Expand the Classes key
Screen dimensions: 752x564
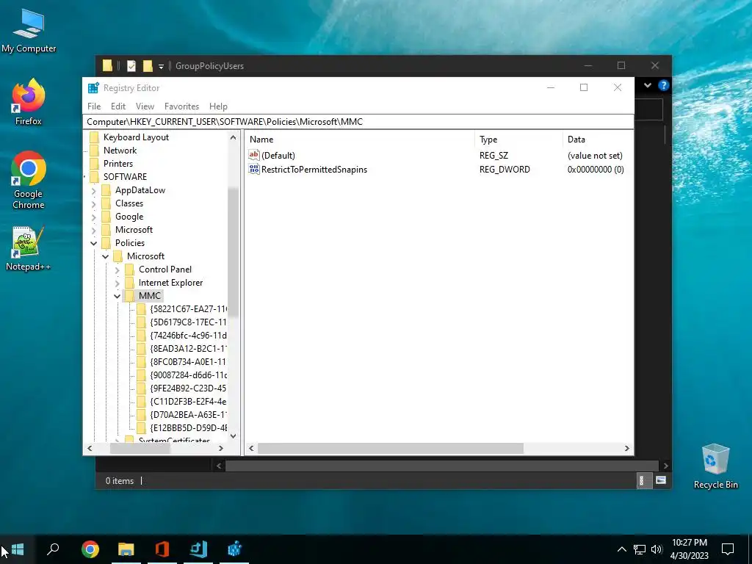click(x=94, y=203)
